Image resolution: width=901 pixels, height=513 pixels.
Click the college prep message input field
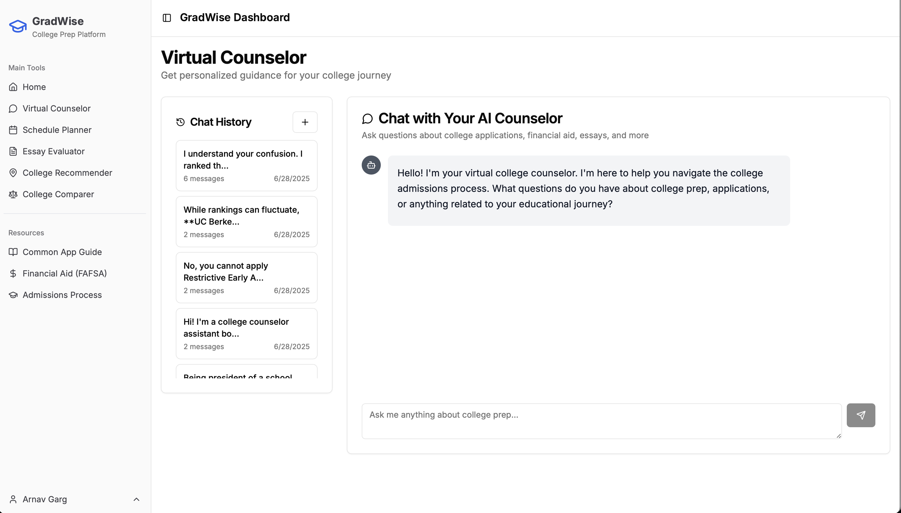point(601,421)
